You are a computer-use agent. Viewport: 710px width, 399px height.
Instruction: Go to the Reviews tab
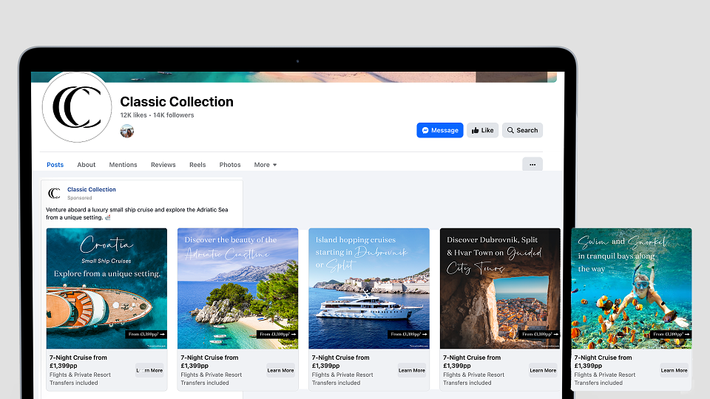(163, 165)
